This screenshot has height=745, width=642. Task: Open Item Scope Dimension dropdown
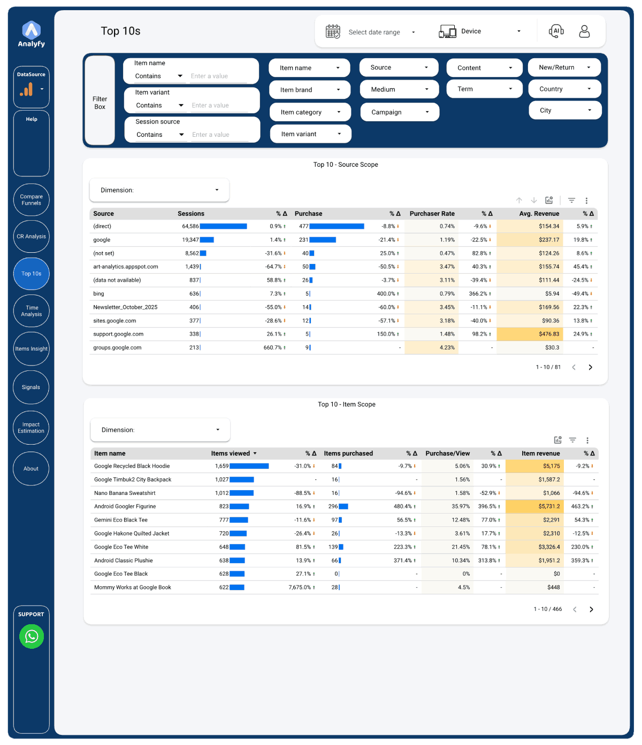pyautogui.click(x=160, y=430)
